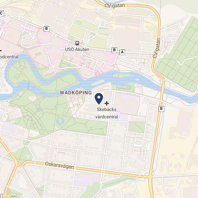
Task: Click the USÖ Akuten stop label
Action: pos(77,49)
